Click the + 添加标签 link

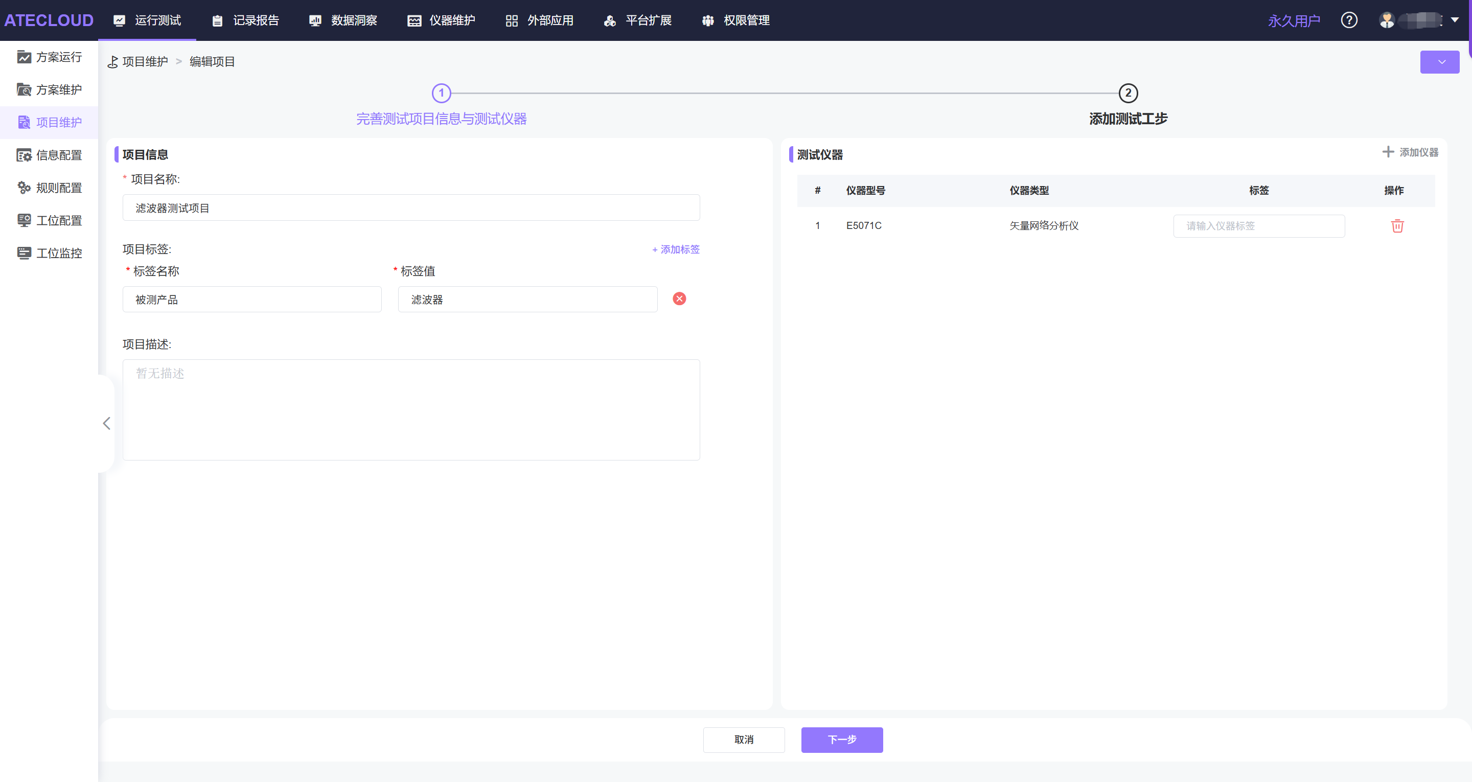(675, 249)
